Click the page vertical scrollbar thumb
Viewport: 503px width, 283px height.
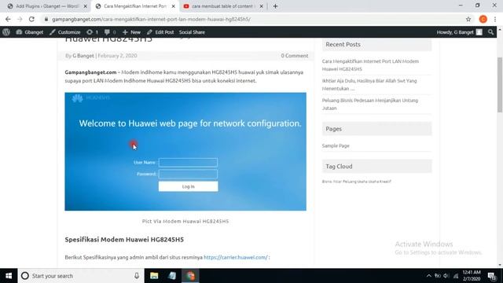pos(500,85)
